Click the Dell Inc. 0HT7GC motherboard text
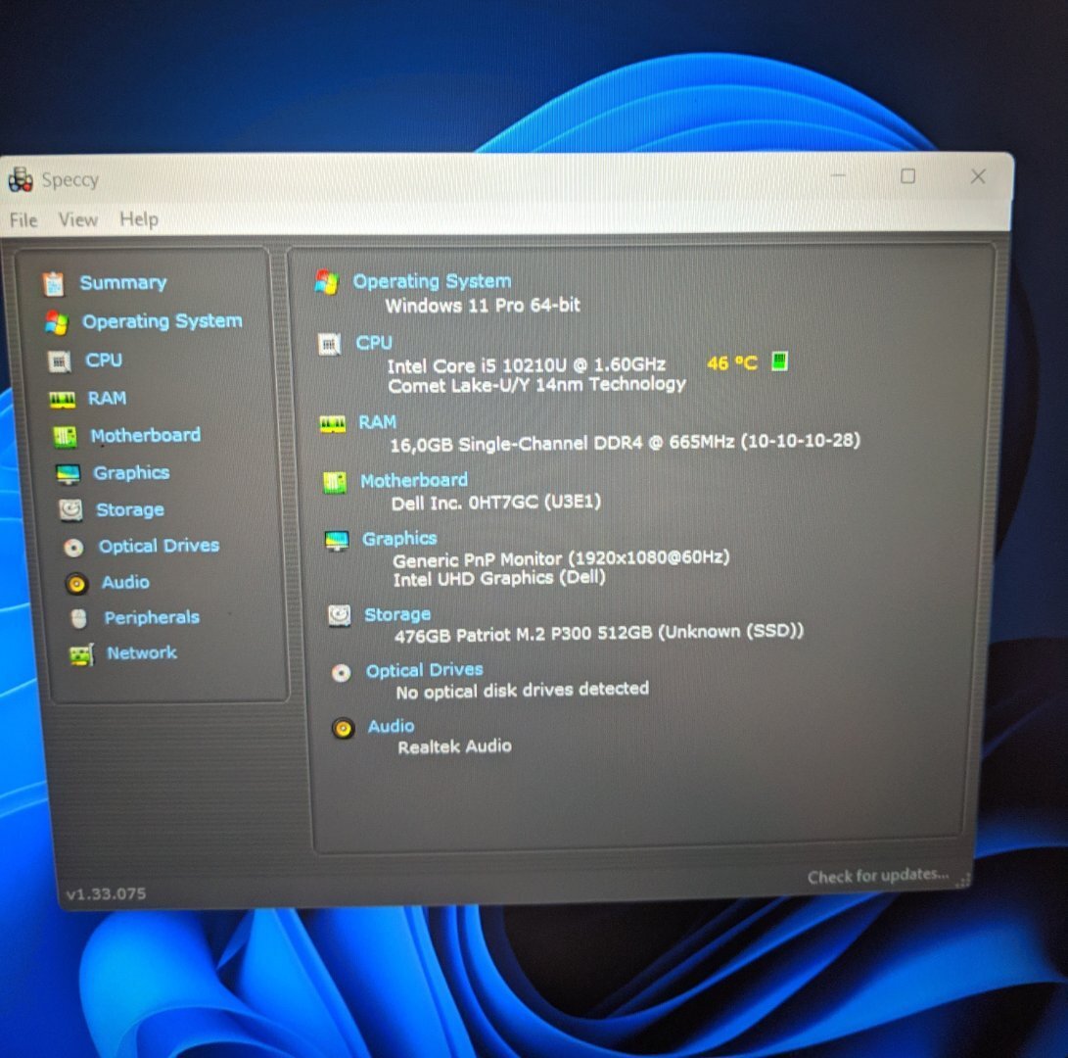Viewport: 1068px width, 1058px height. tap(496, 503)
